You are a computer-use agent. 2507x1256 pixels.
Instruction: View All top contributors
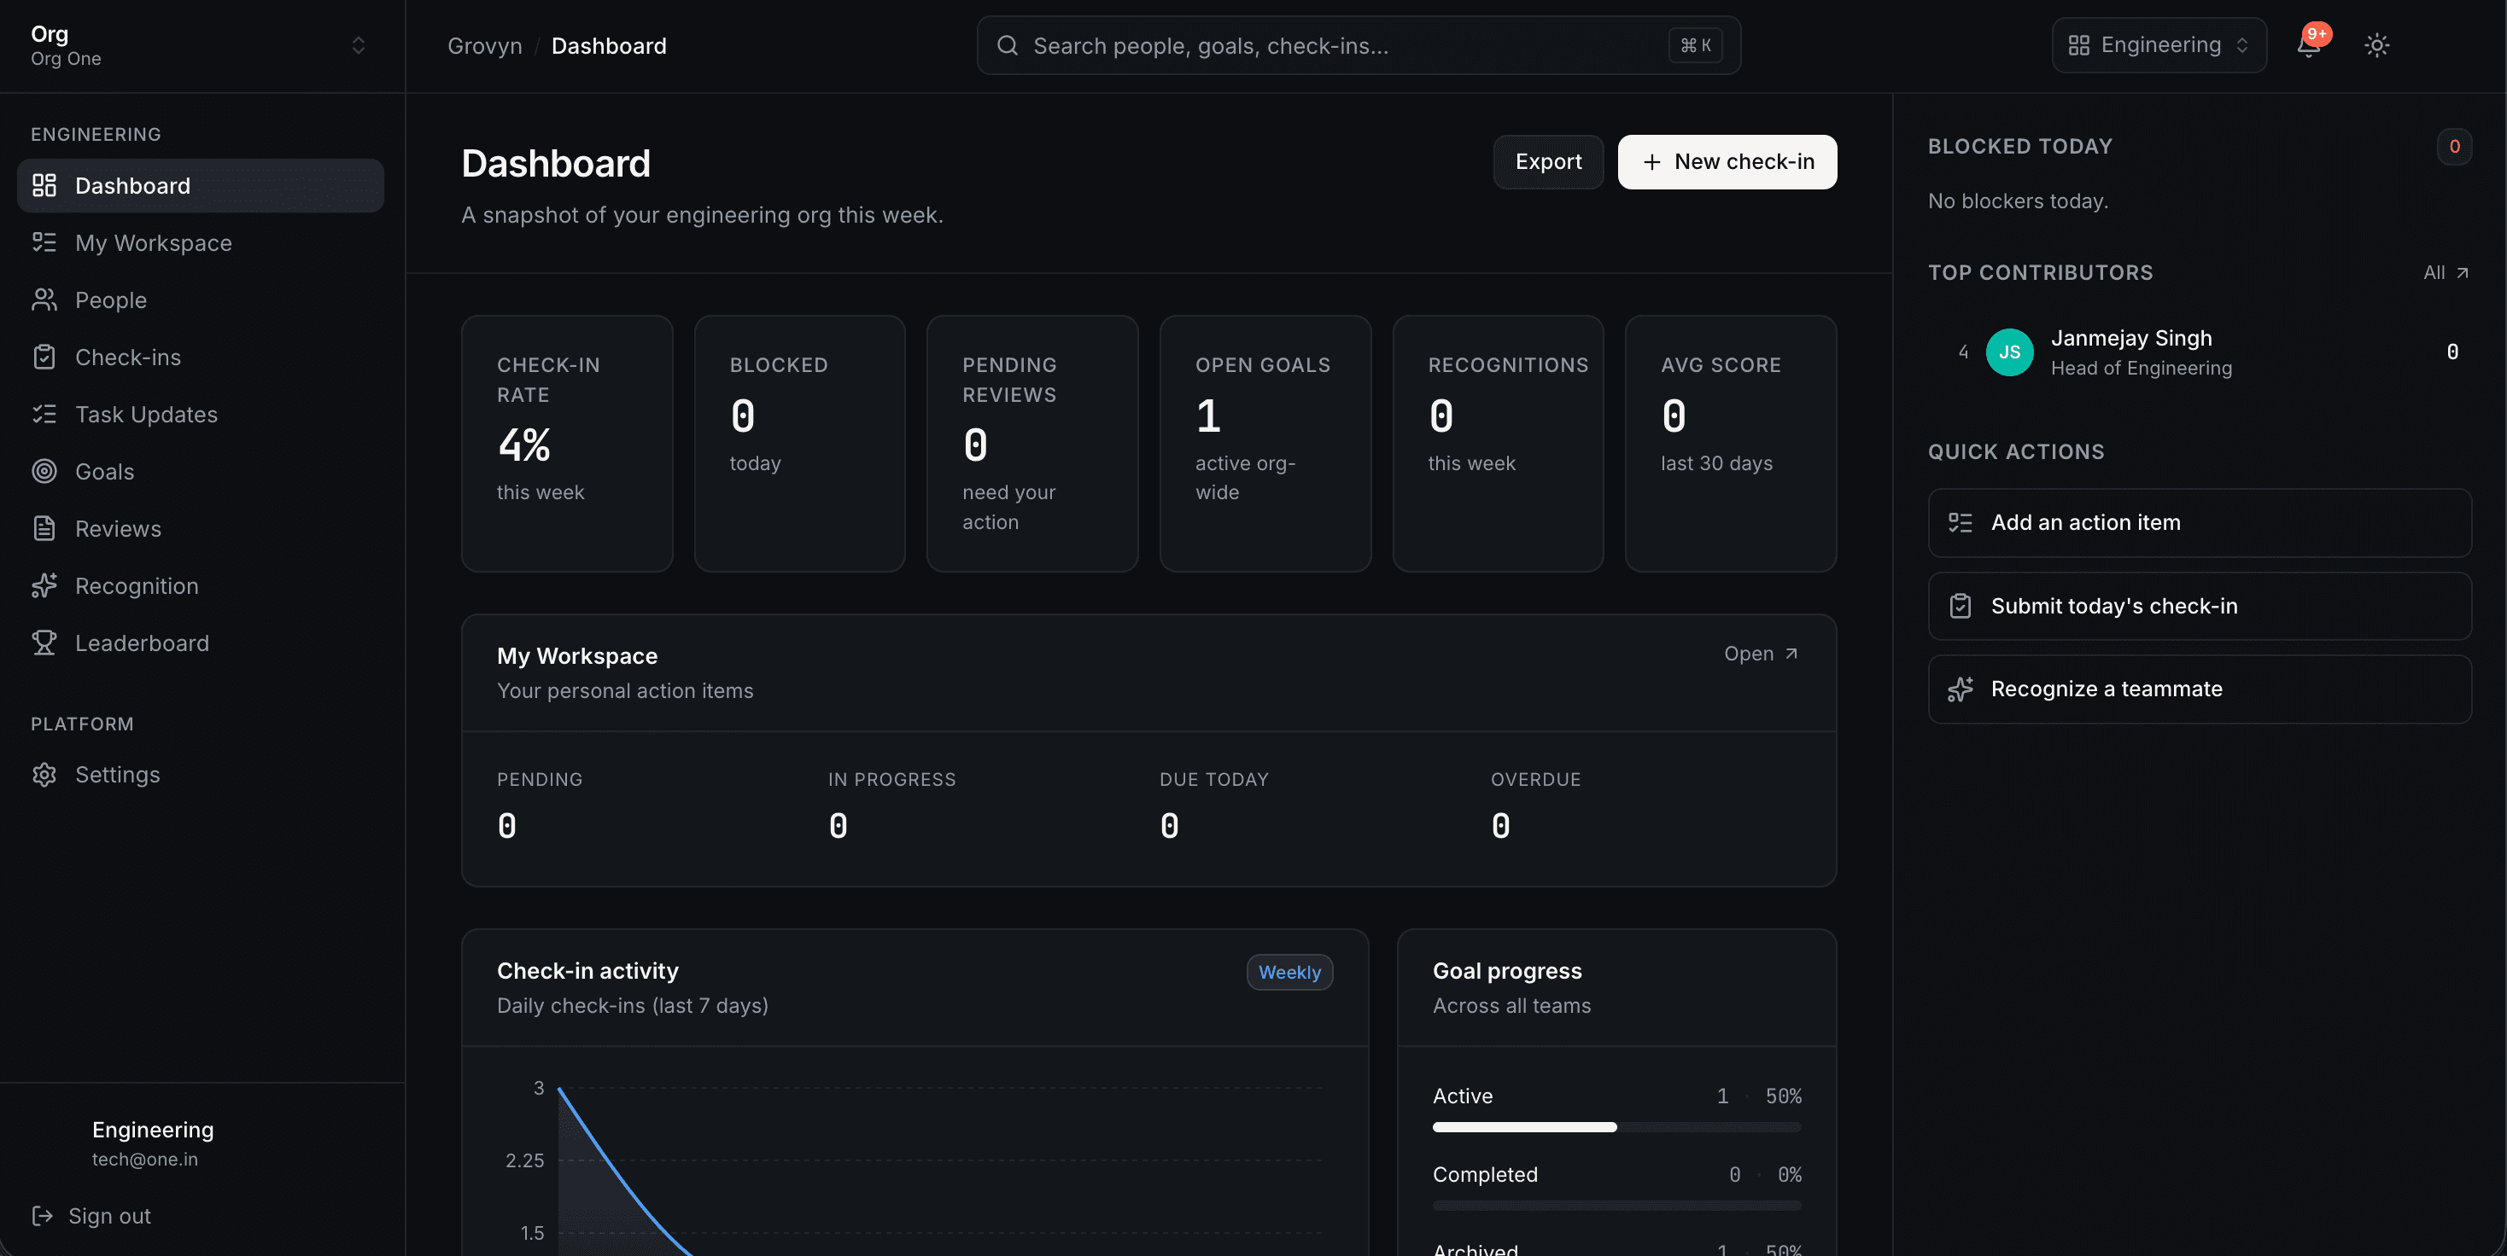(x=2446, y=273)
